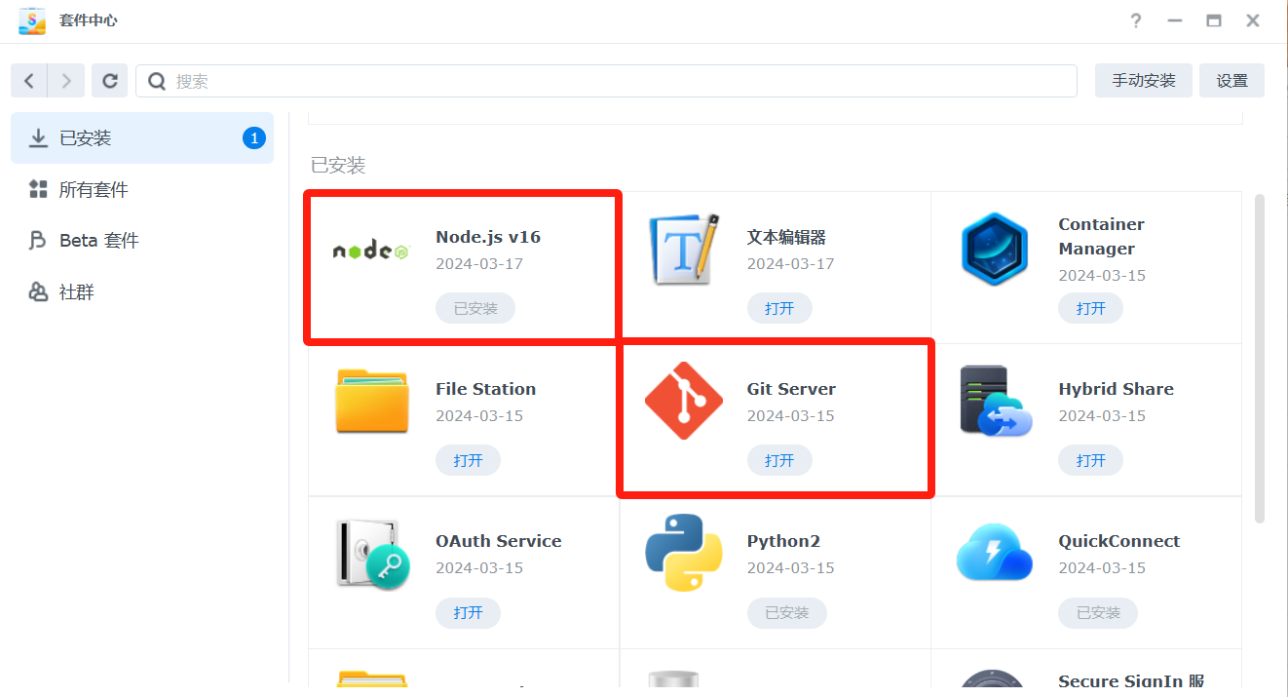Click the Container Manager hexagon icon

point(994,250)
